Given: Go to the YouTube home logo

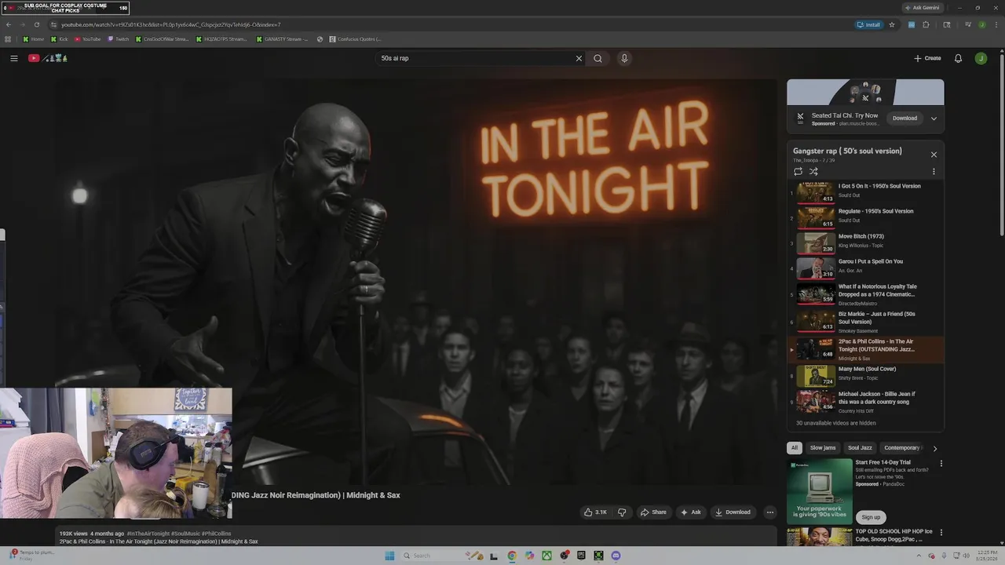Looking at the screenshot, I should pyautogui.click(x=48, y=58).
